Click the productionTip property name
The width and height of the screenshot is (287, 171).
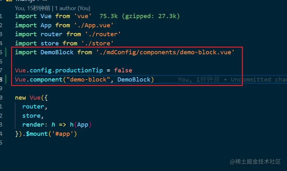coord(79,70)
